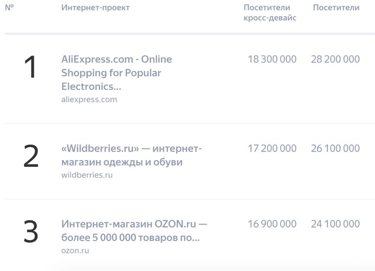Sort by Посетители кросс-девайс column header
Image resolution: width=375 pixels, height=271 pixels.
pos(270,13)
